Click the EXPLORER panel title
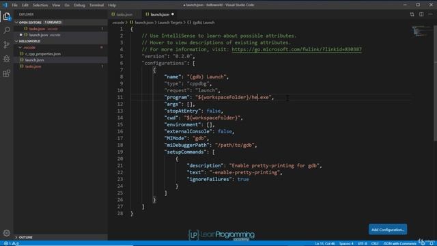 [26, 14]
